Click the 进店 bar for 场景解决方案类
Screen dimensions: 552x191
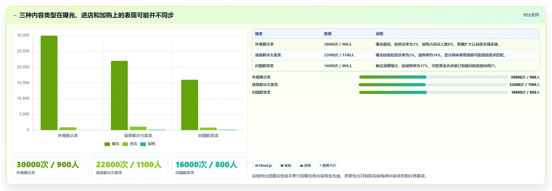coord(138,128)
